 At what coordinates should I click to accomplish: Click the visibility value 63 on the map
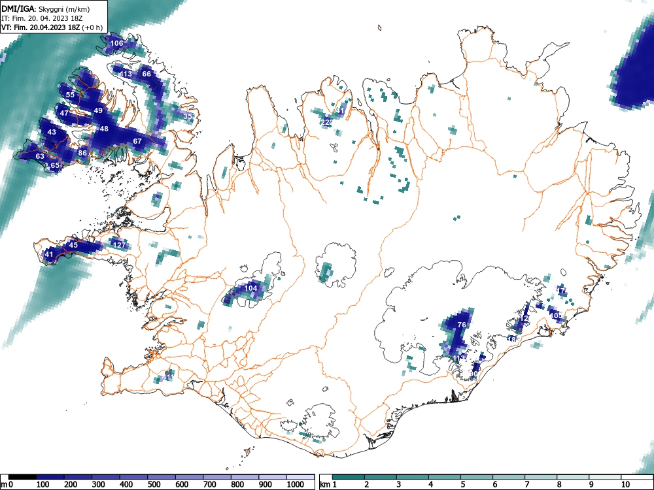tap(40, 156)
